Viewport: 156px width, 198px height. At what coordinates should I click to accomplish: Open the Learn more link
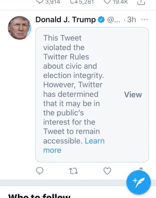point(74,145)
